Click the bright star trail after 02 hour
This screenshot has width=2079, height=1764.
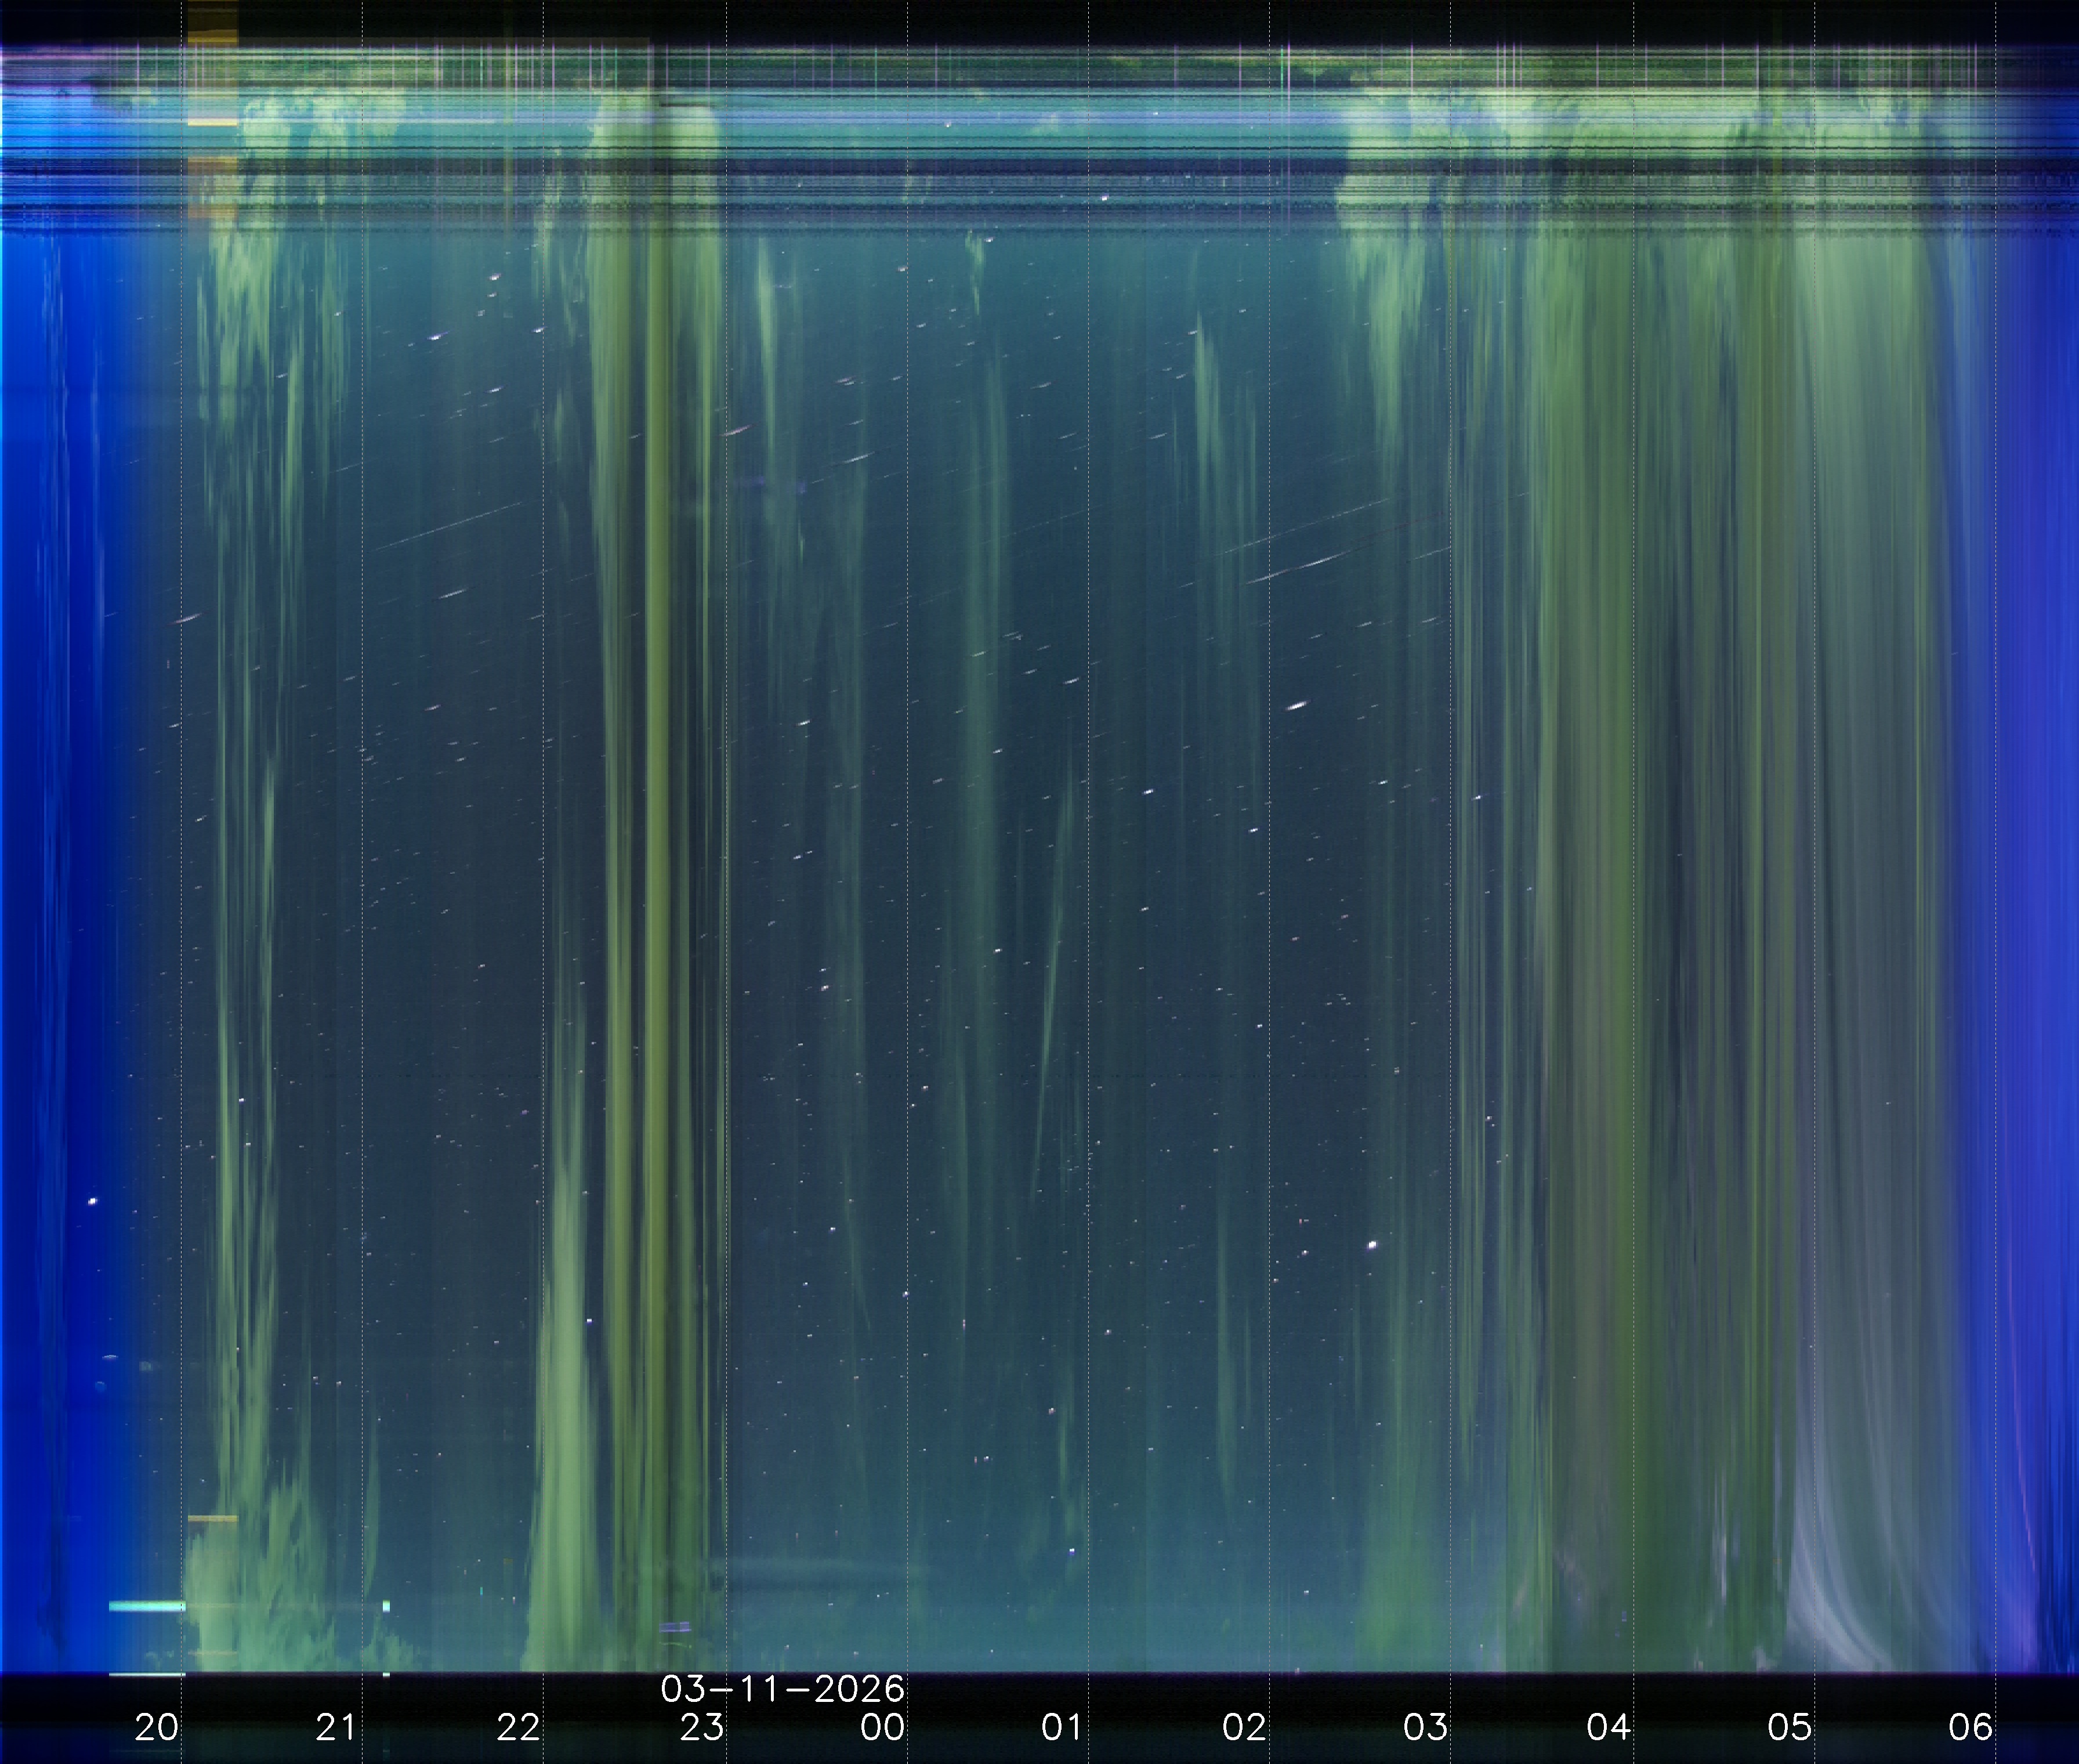1296,706
